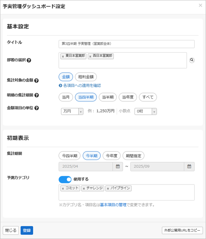The image size is (206, 239).
Task: Click inside 部署の選択 tag field
Action: tap(123, 60)
